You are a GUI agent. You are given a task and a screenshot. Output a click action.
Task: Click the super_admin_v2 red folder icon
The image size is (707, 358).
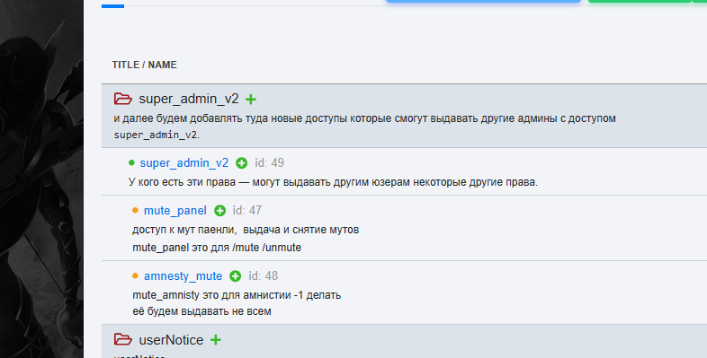[x=122, y=99]
